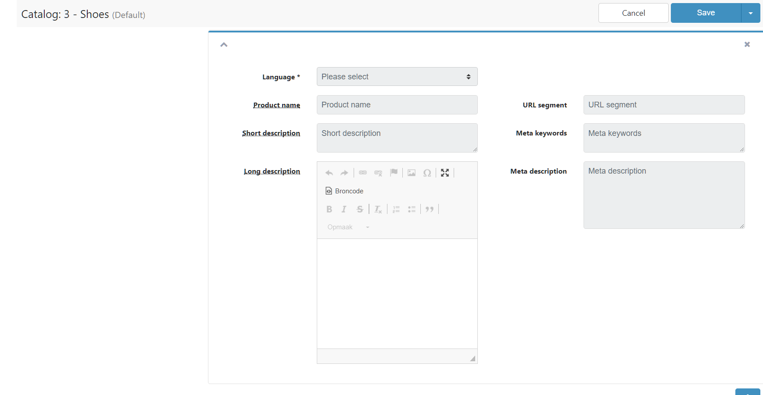Click the Redo arrow in editor toolbar
The width and height of the screenshot is (763, 395).
tap(344, 173)
